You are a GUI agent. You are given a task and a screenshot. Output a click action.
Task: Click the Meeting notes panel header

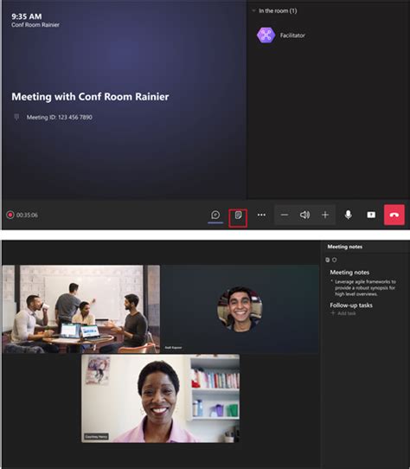point(345,247)
